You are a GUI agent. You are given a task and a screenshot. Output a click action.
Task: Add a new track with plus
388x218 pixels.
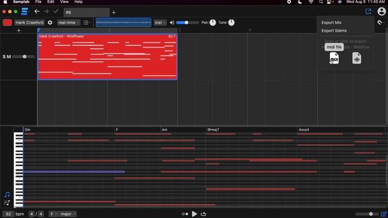point(19,31)
